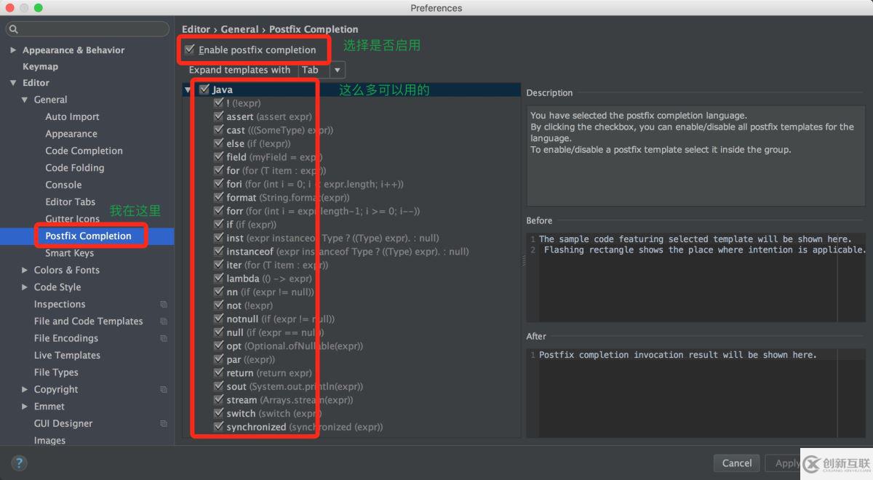
Task: Select the switch template row
Action: (352, 414)
